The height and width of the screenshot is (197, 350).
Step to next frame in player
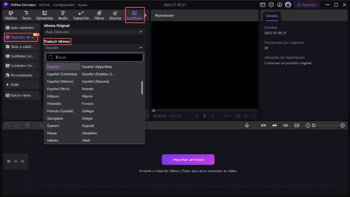(213, 116)
